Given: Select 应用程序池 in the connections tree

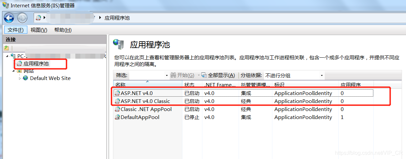Looking at the screenshot, I should tap(36, 63).
